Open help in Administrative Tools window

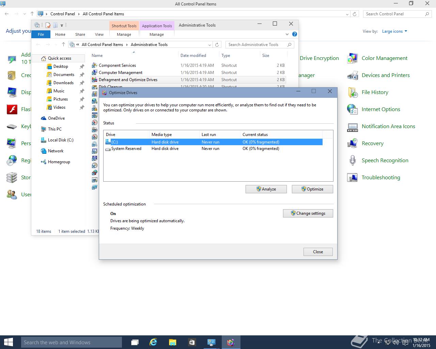(x=295, y=34)
